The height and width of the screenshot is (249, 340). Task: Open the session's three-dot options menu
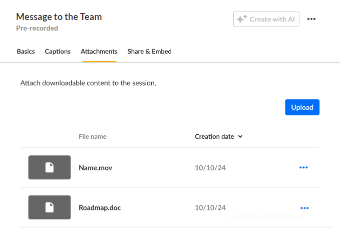[x=311, y=19]
